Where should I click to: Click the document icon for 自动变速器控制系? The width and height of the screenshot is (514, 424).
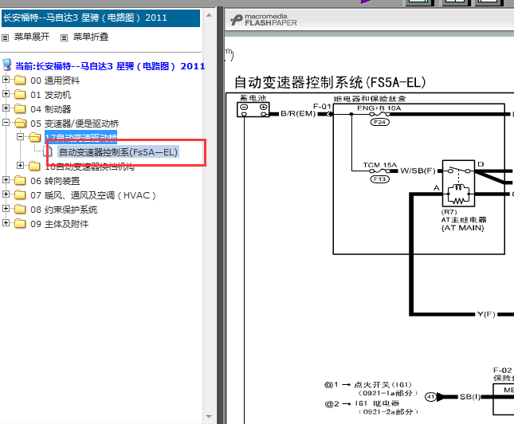coord(48,151)
